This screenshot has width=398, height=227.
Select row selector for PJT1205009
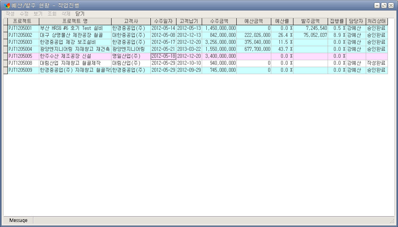pyautogui.click(x=5, y=70)
